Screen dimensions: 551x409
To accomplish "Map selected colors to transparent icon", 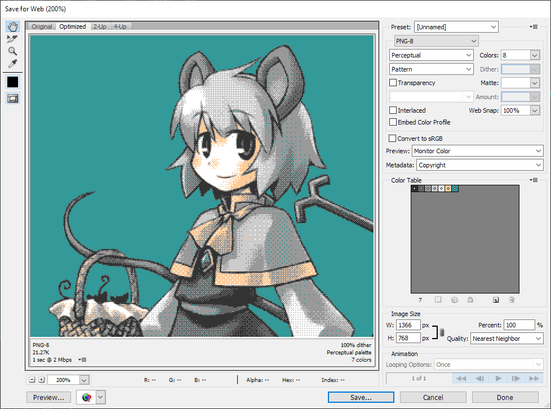I will coord(438,300).
